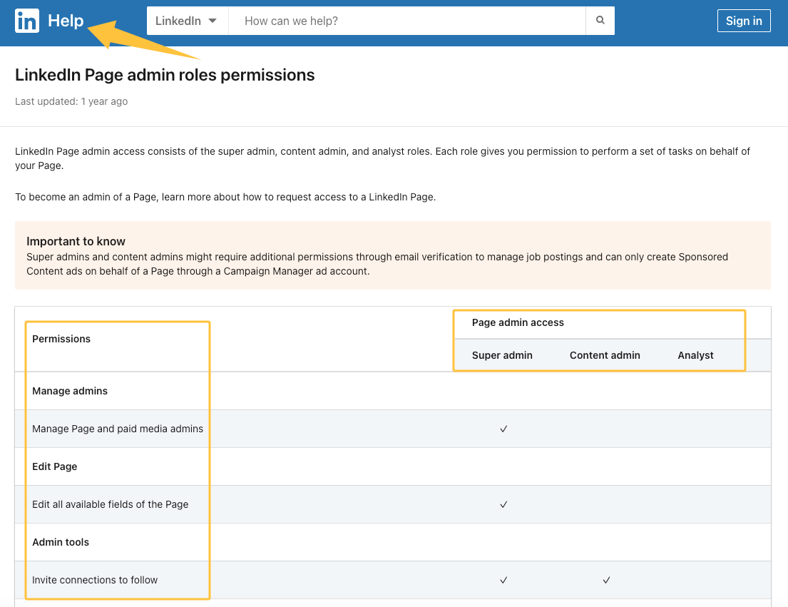Click the page title 'LinkedIn Page admin roles permissions'
The image size is (788, 607).
[165, 75]
